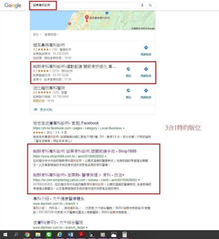Open the Facebook dermatology clinic result
Screen dimensions: 219x239
[x=66, y=123]
